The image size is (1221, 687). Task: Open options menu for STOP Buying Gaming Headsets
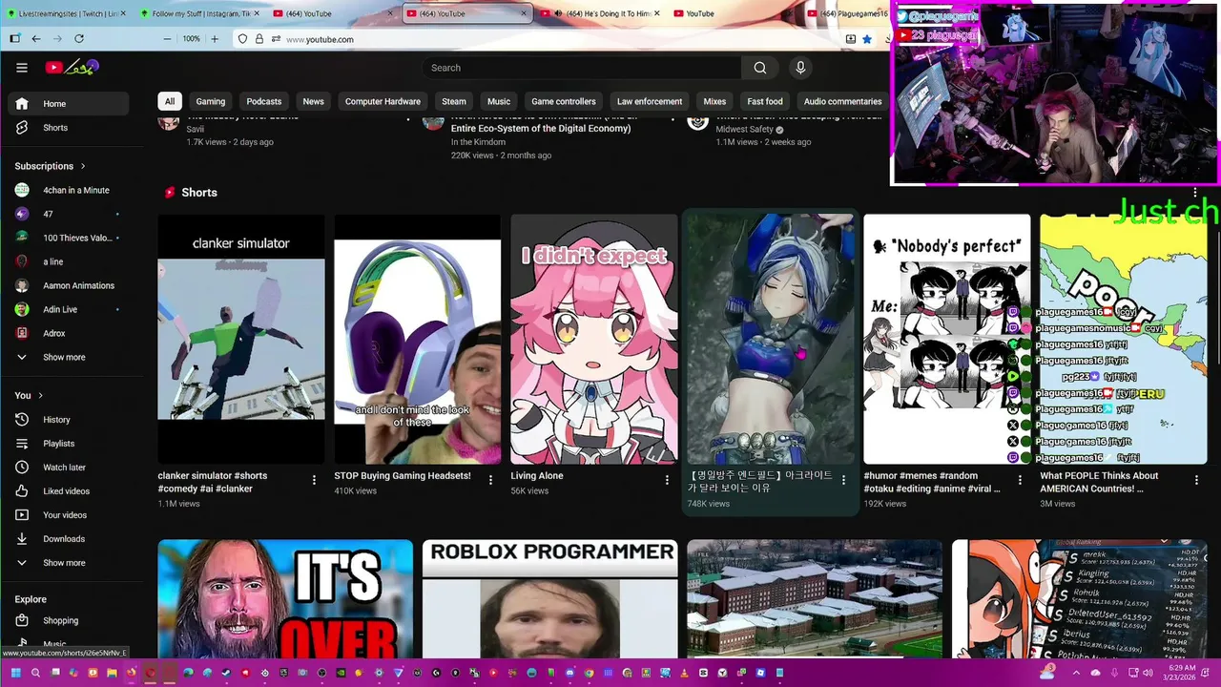click(490, 480)
